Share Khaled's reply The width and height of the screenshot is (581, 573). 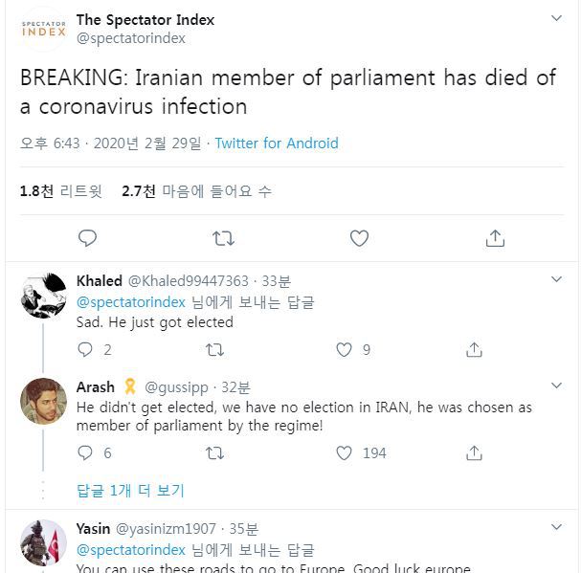pyautogui.click(x=474, y=350)
